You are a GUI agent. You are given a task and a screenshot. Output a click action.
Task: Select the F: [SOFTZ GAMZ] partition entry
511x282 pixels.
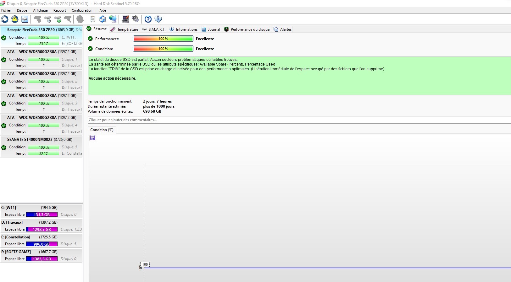pos(42,255)
